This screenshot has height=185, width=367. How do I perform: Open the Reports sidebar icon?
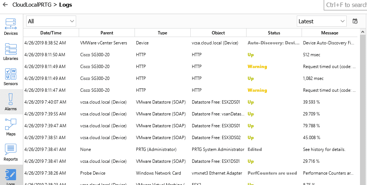(x=11, y=152)
